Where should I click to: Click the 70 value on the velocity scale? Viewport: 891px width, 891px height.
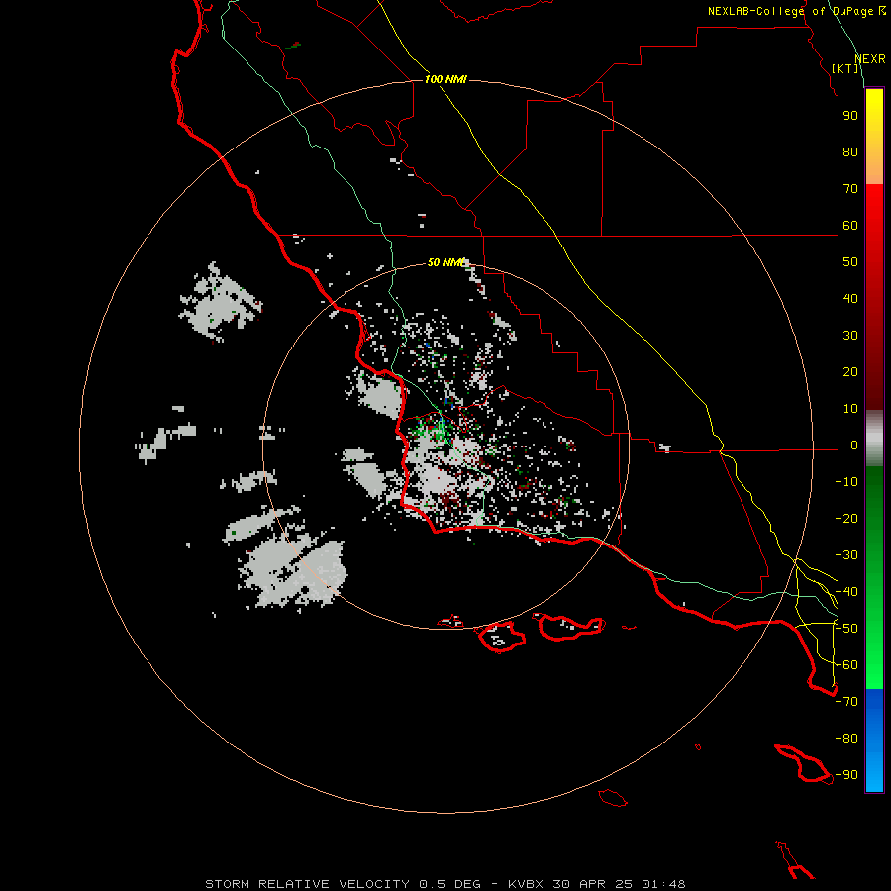pos(850,189)
